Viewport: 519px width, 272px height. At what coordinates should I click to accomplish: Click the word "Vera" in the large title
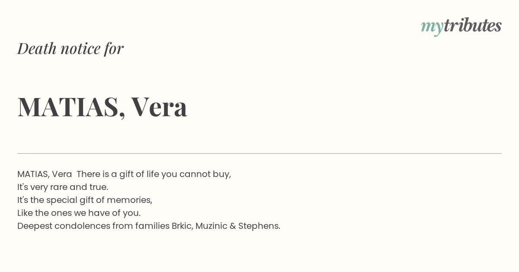pos(159,107)
